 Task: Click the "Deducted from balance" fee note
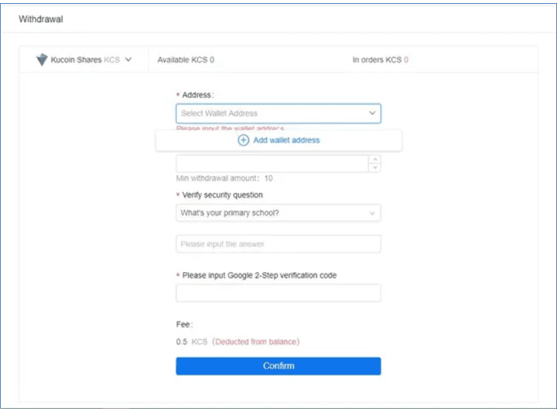256,342
